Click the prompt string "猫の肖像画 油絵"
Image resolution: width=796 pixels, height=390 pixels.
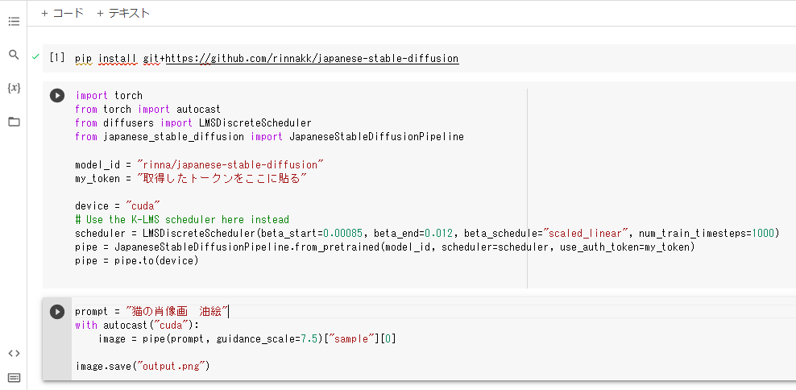177,311
